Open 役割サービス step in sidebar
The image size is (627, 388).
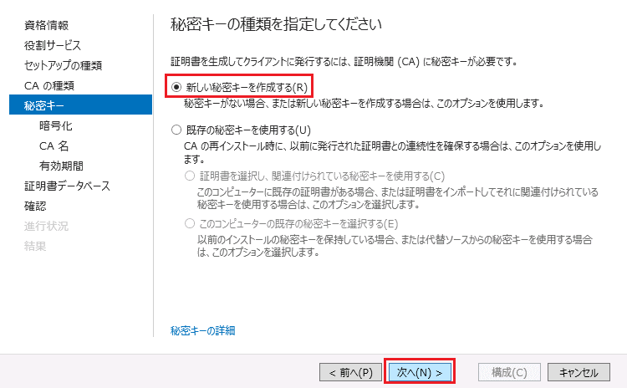(x=53, y=45)
